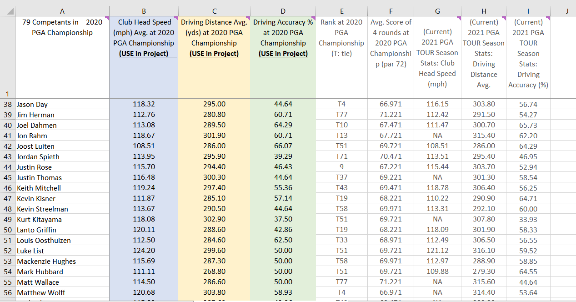Select column D header

point(283,11)
